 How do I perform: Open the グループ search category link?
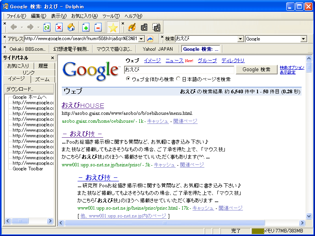coord(207,61)
